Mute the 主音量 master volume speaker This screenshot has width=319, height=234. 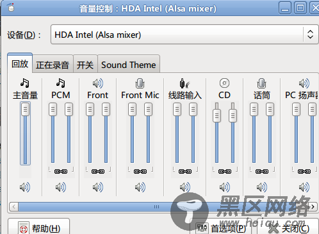click(x=25, y=187)
